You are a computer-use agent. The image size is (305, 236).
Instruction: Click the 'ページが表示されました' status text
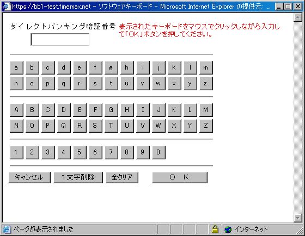(x=43, y=229)
